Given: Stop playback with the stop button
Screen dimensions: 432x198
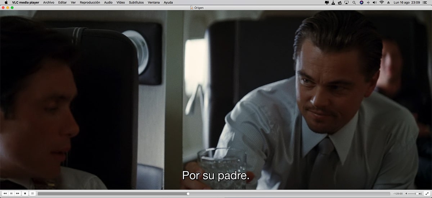Looking at the screenshot, I should (x=25, y=193).
